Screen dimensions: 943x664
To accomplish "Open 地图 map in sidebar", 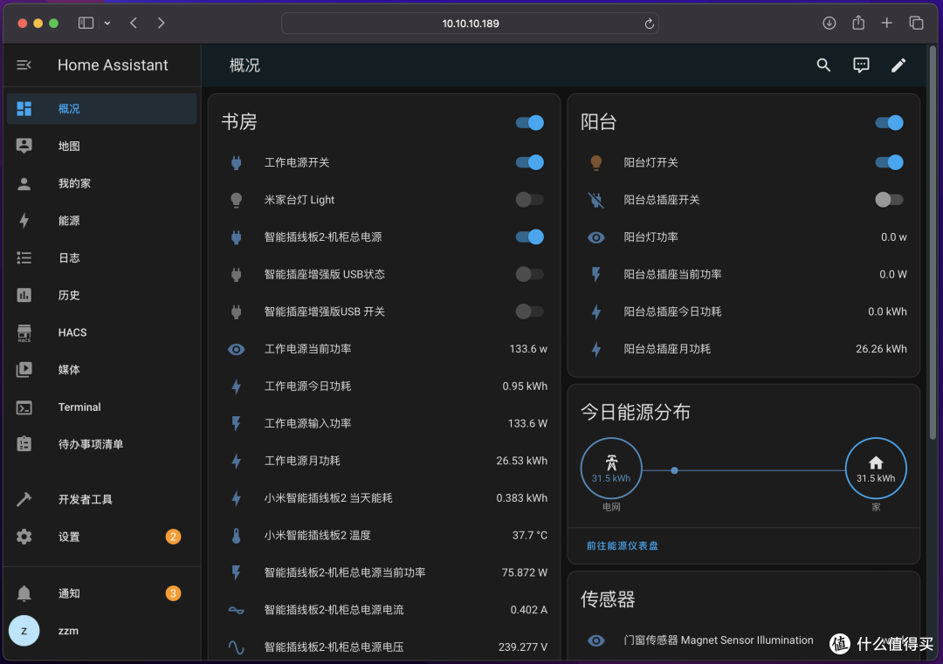I will [101, 146].
